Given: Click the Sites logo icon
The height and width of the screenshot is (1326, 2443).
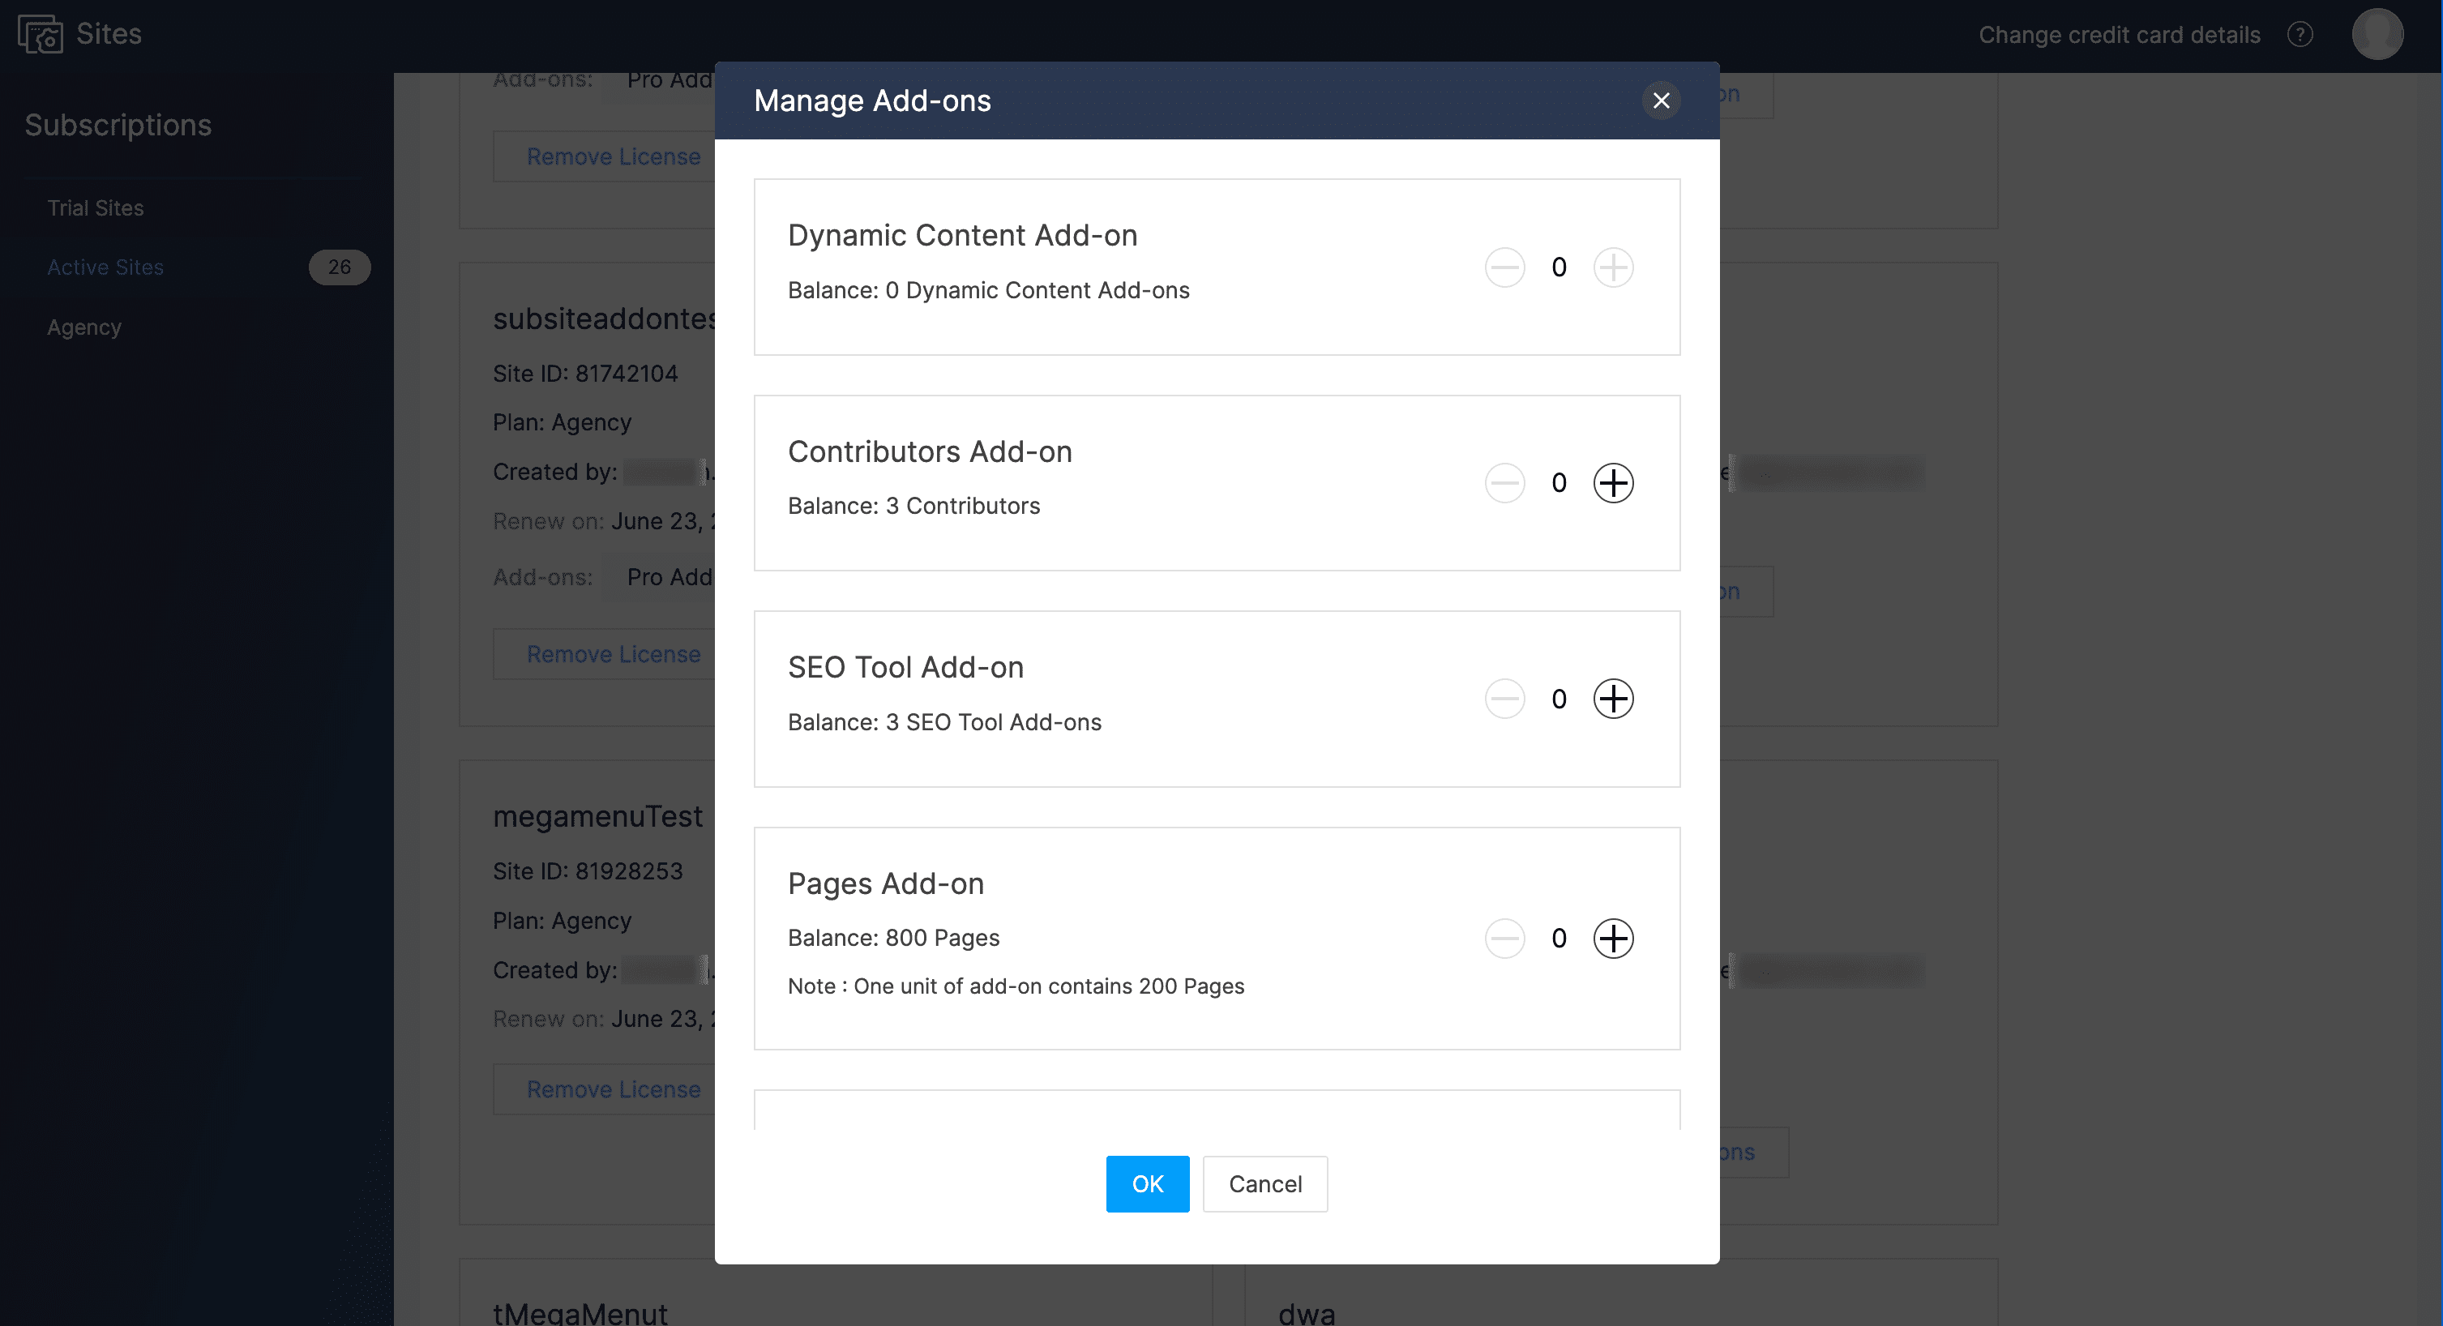Looking at the screenshot, I should (41, 35).
